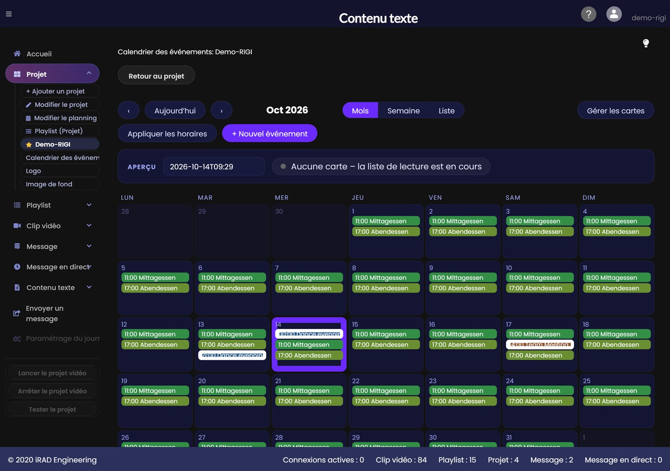The height and width of the screenshot is (471, 670).
Task: Open the Team Meeting event on day 17
Action: (540, 345)
